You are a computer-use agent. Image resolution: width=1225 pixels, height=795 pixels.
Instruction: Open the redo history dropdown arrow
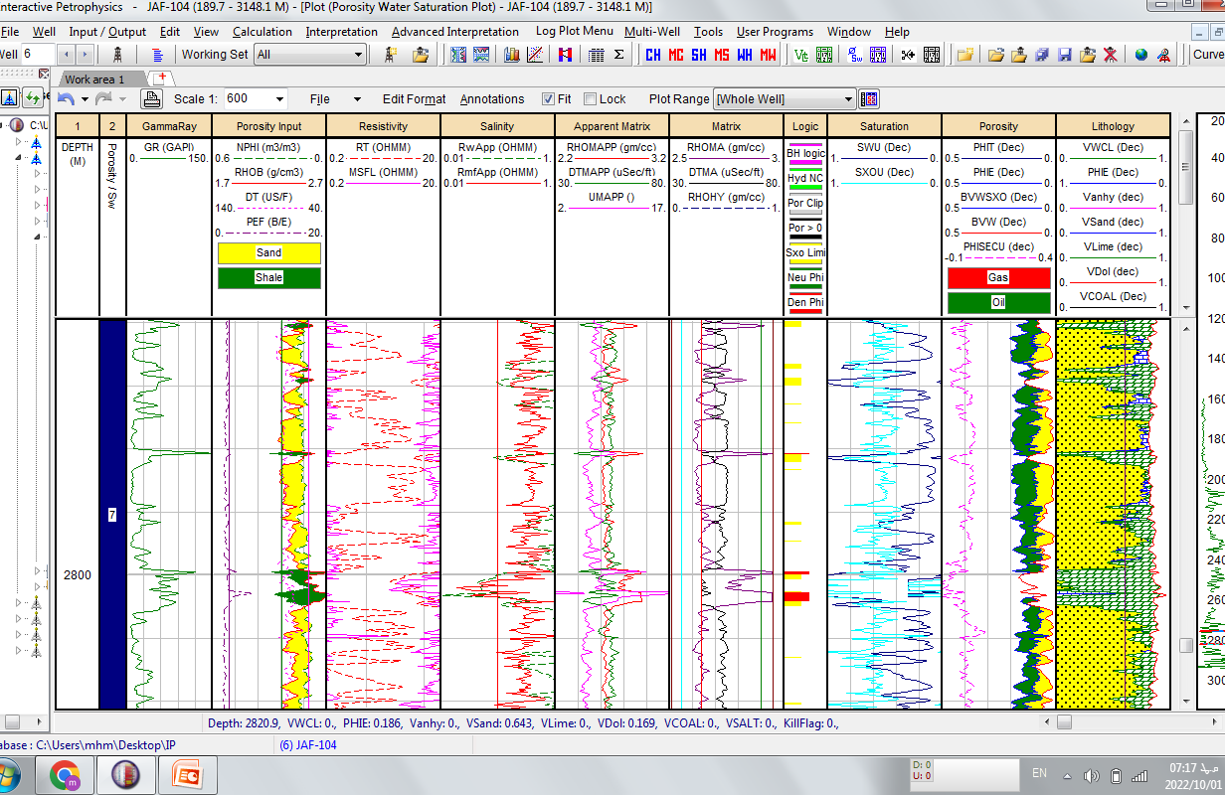[x=121, y=98]
